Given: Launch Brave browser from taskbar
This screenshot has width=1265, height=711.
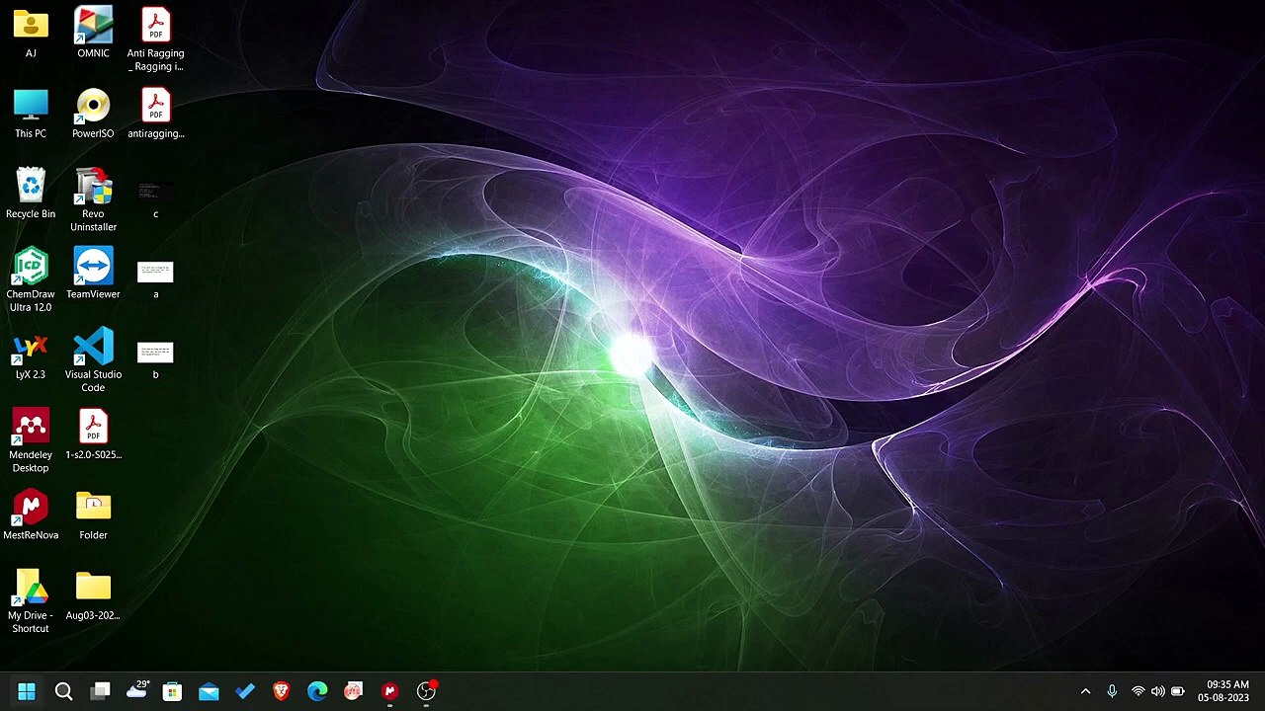Looking at the screenshot, I should pyautogui.click(x=281, y=691).
